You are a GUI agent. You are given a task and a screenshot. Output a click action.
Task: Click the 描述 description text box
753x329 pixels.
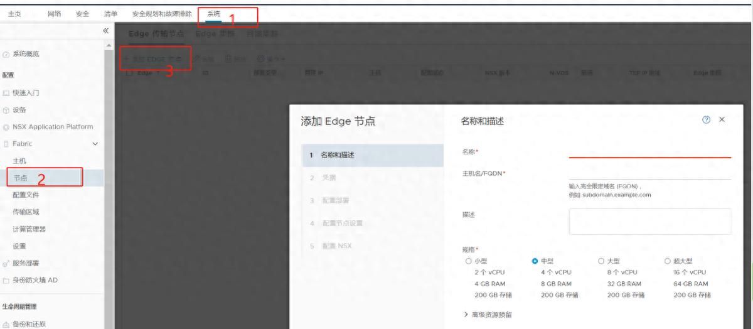tap(649, 222)
